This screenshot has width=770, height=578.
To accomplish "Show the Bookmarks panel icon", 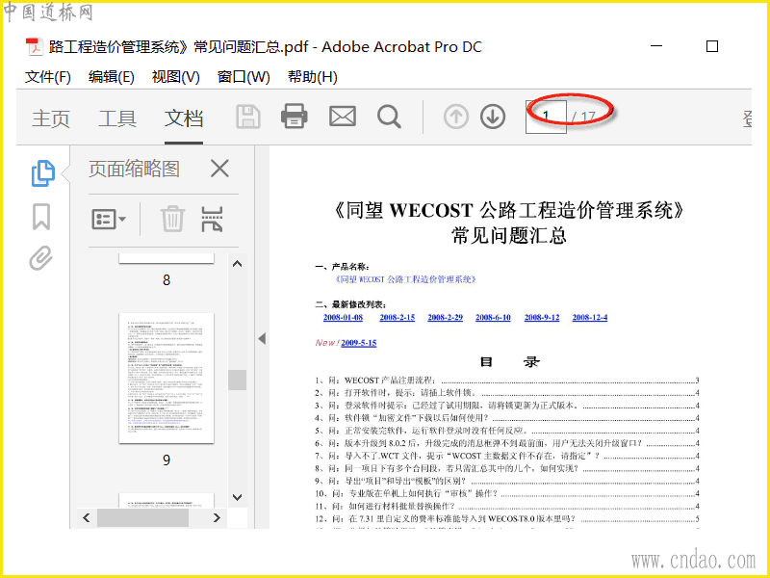I will (x=41, y=217).
